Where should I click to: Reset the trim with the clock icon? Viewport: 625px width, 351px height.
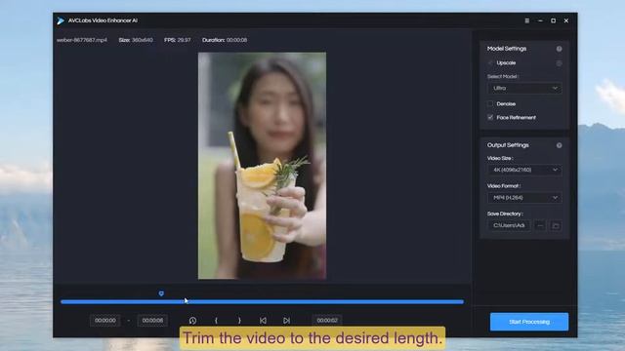click(x=192, y=321)
